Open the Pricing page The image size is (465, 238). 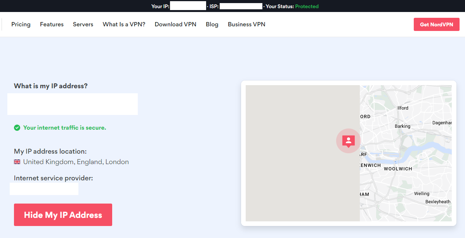pyautogui.click(x=21, y=24)
